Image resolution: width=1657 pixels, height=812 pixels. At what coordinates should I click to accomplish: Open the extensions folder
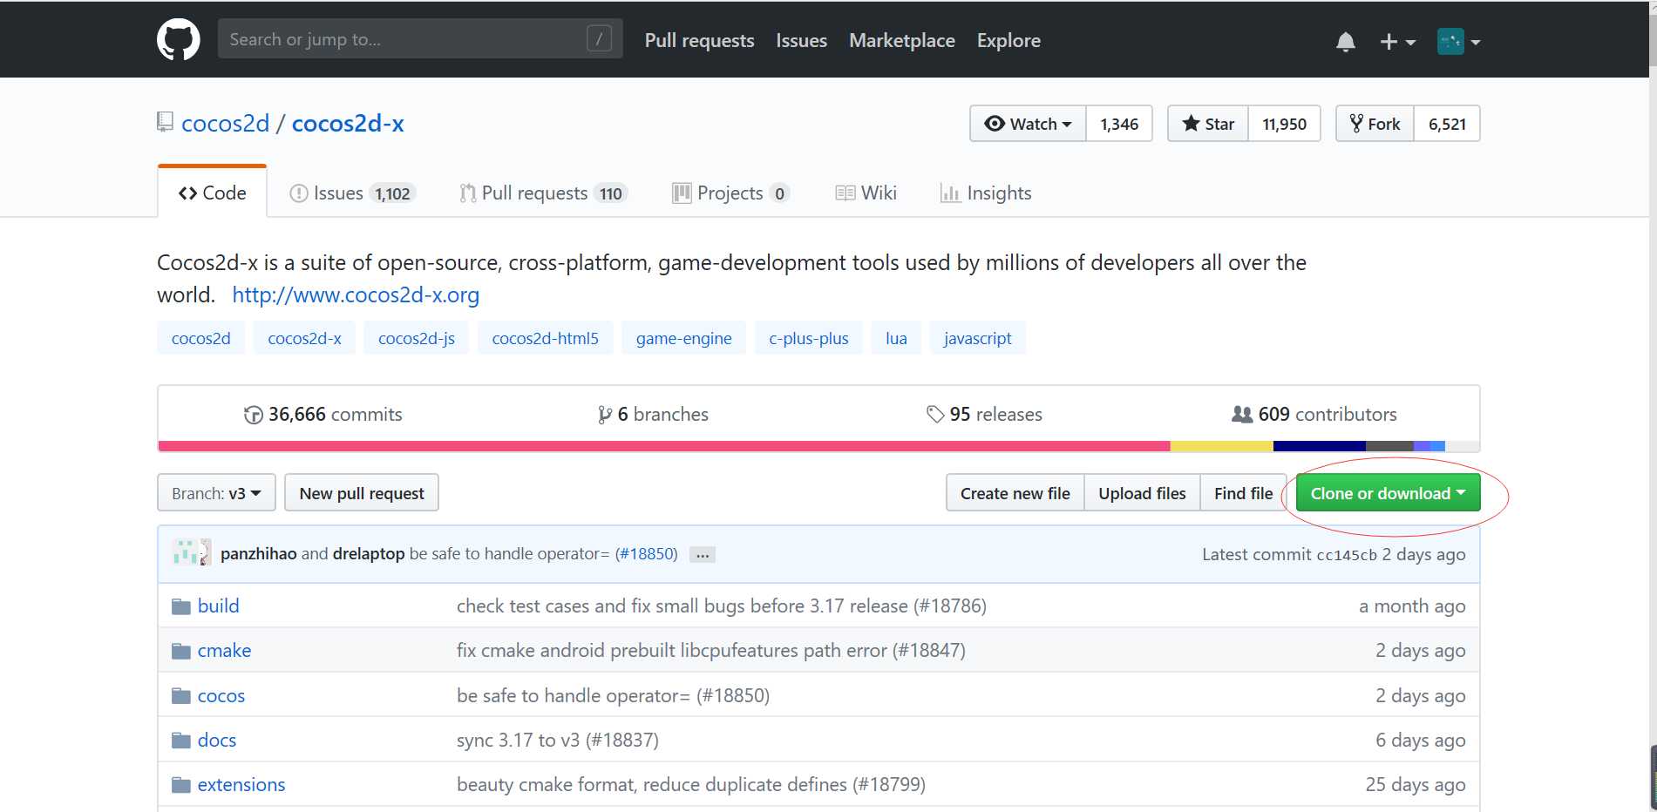coord(241,784)
